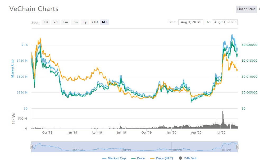Screen dimensions: 260x167
Task: Set zoom range to 1d
Action: tap(46, 22)
